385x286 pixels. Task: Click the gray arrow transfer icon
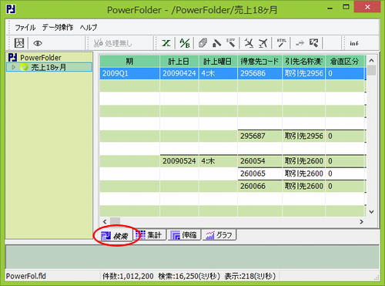(300, 43)
